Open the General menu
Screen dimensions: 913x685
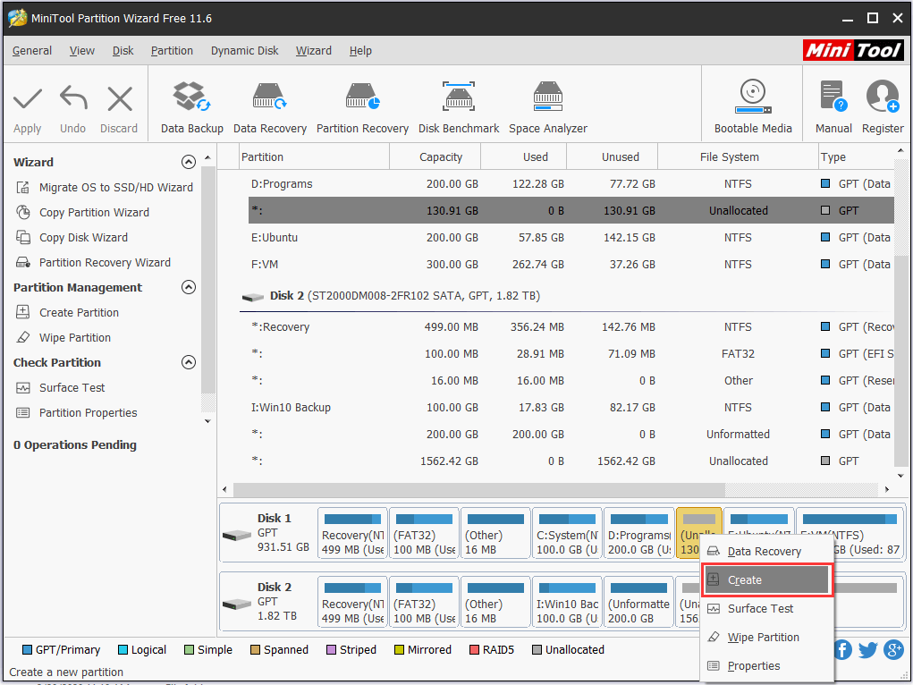click(32, 51)
